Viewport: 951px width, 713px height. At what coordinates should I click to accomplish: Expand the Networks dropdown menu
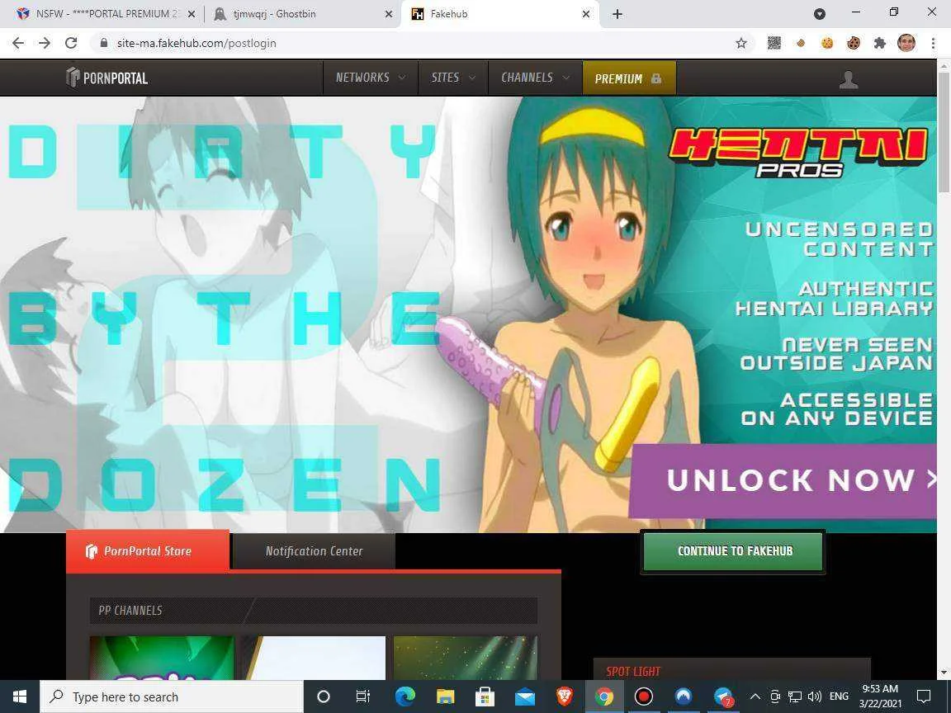click(371, 78)
